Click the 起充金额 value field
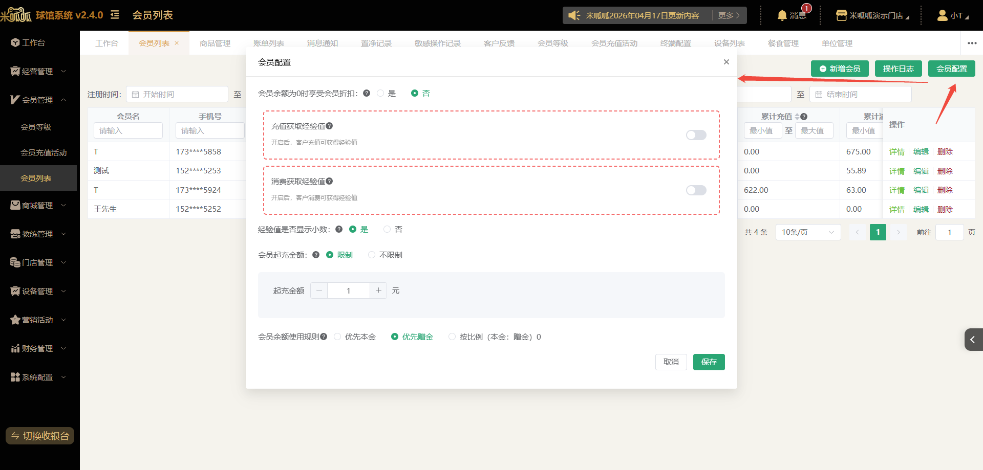983x470 pixels. pos(349,290)
